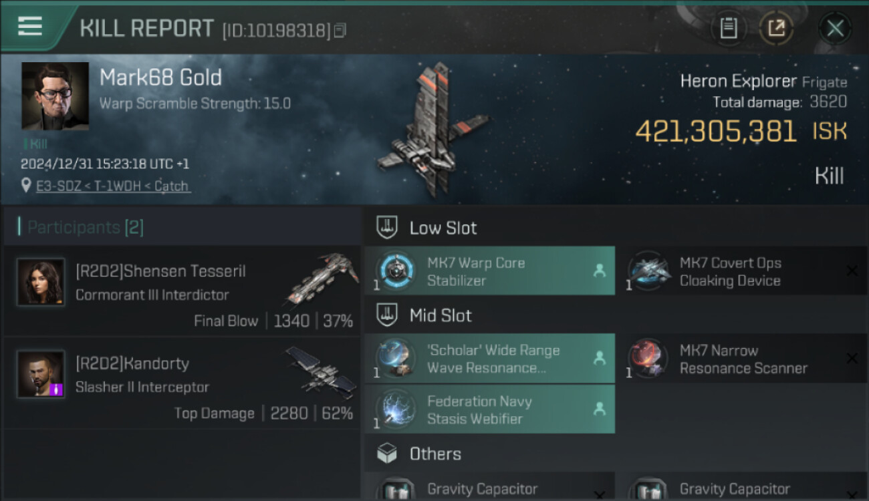This screenshot has width=869, height=501.
Task: View Kandorty's character portrait
Action: [x=41, y=374]
